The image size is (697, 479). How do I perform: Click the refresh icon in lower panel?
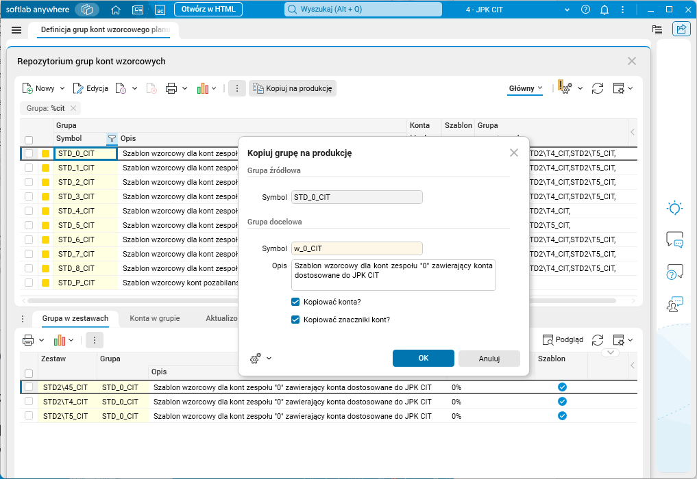598,340
